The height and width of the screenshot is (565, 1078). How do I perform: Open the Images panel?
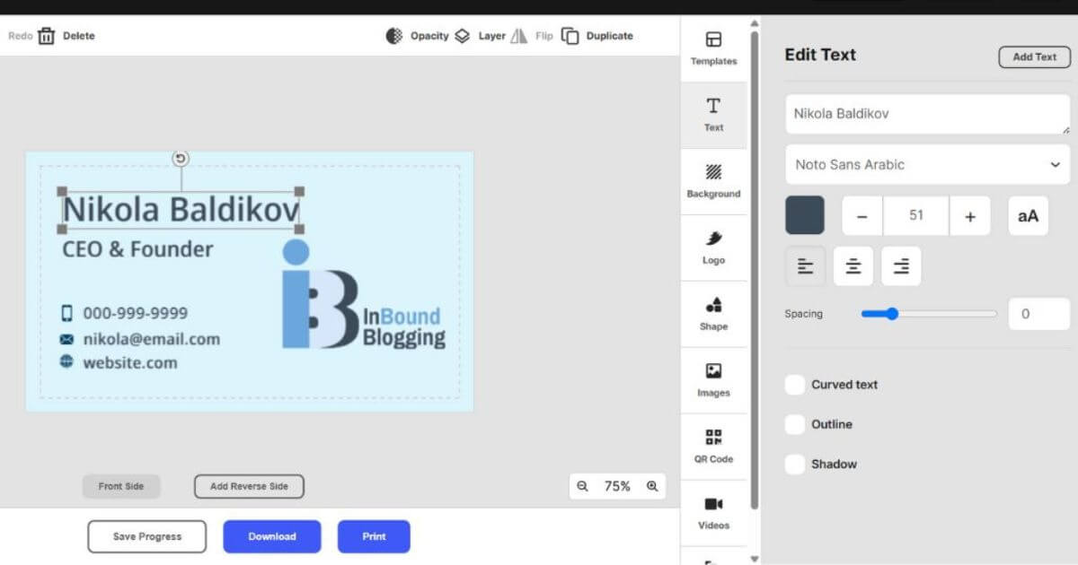[713, 380]
